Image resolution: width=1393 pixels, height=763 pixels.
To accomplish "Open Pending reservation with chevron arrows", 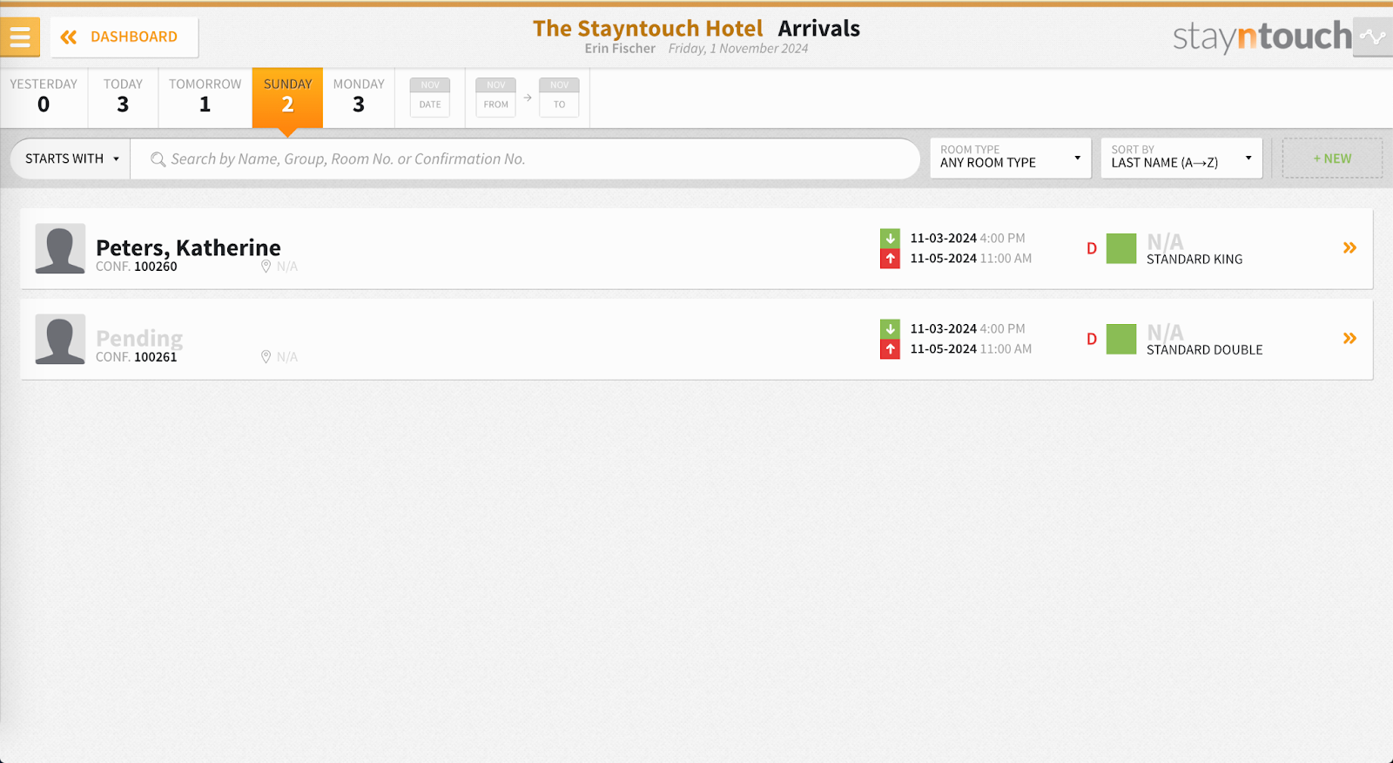I will [1349, 338].
